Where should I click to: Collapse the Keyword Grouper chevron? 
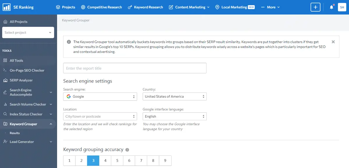(51, 124)
